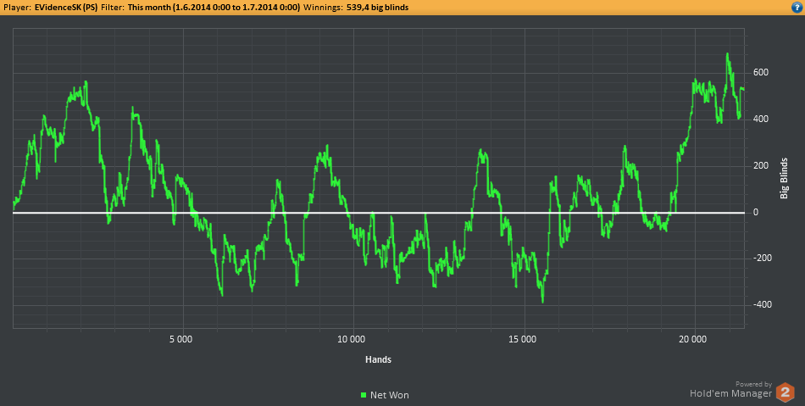The image size is (805, 406).
Task: Click the Big Blinds y-axis title
Action: [x=785, y=178]
